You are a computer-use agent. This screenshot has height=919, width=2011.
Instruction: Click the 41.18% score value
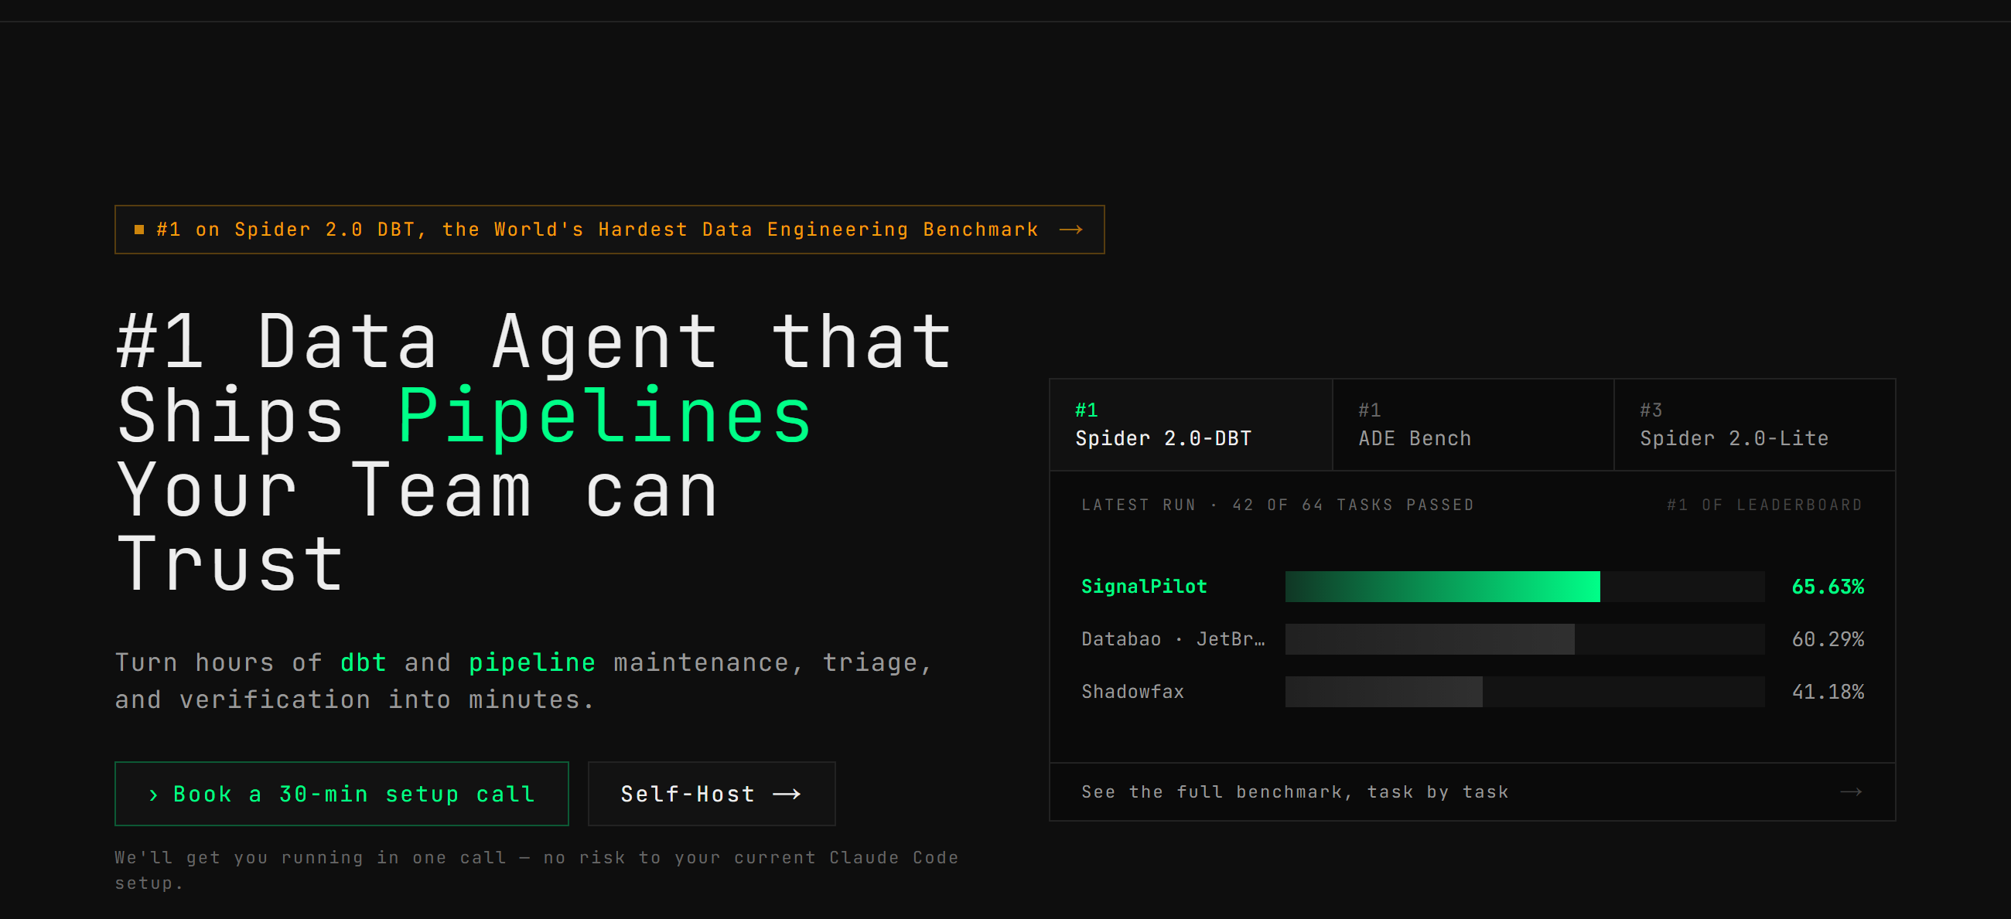pos(1828,692)
